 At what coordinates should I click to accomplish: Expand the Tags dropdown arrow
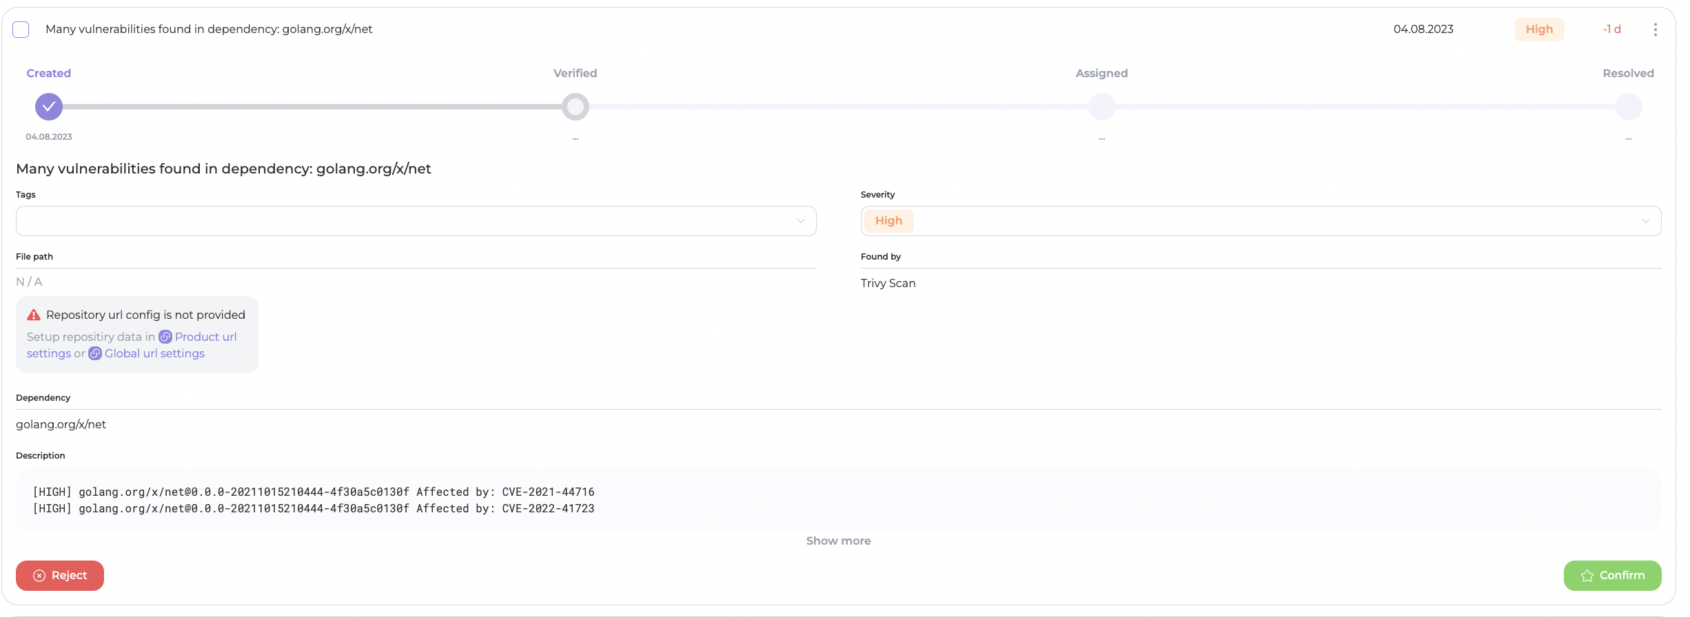click(x=800, y=221)
